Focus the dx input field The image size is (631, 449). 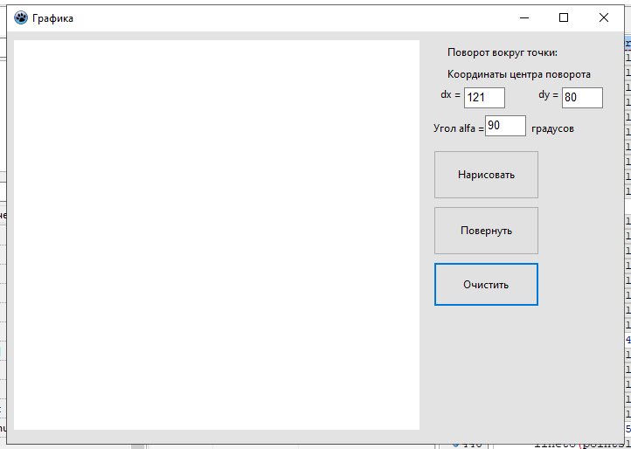click(484, 98)
